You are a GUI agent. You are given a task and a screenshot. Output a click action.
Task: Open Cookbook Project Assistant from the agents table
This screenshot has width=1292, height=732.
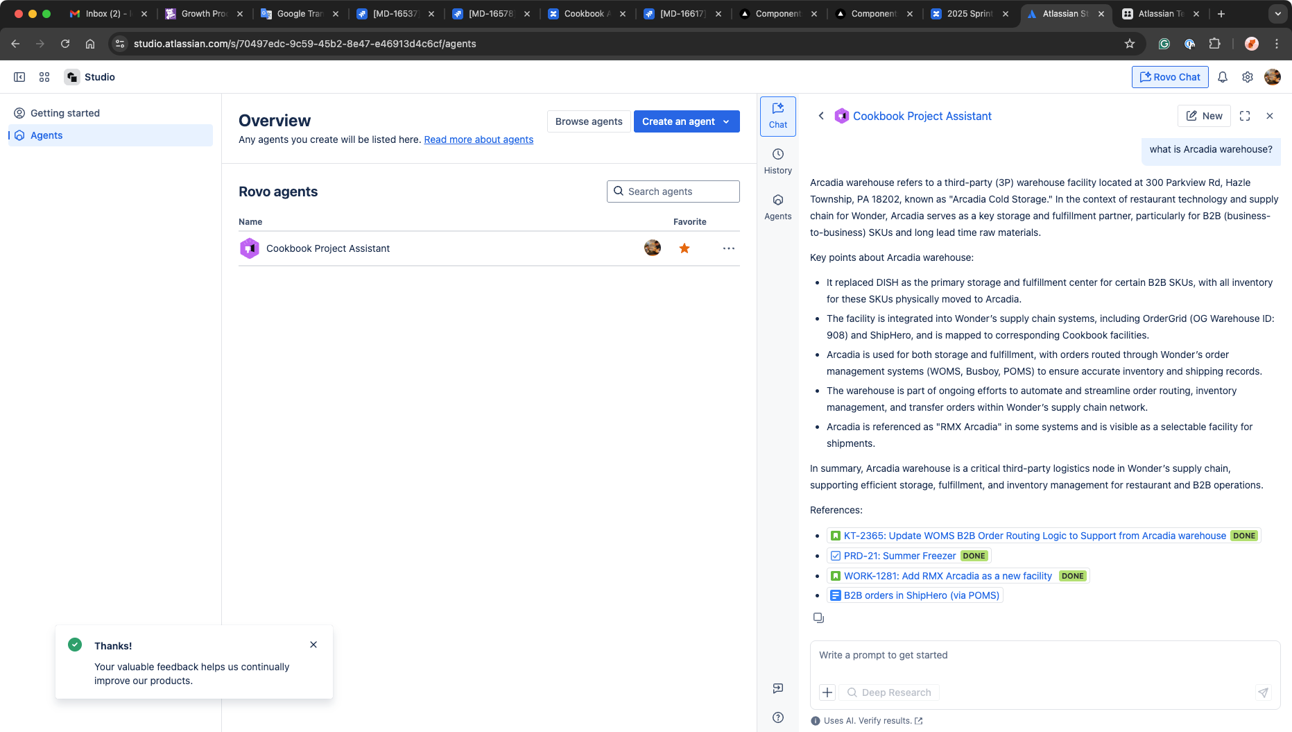pos(328,248)
